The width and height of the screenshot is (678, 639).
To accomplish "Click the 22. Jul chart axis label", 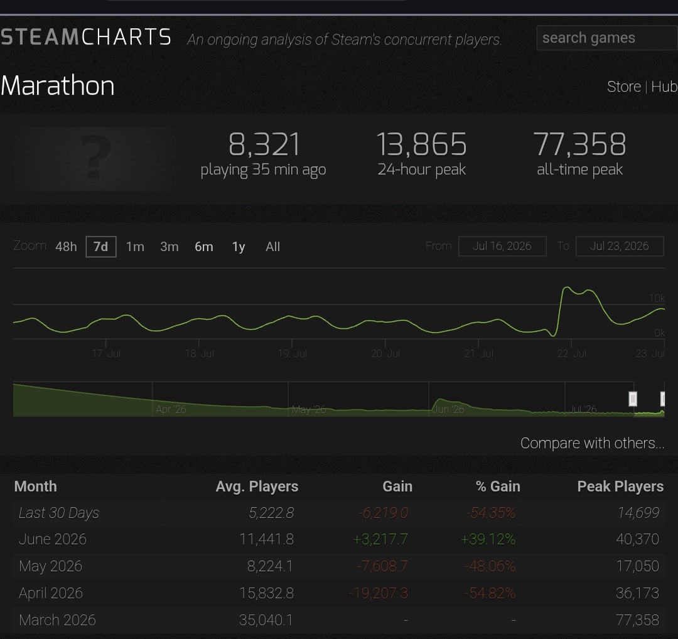I will pyautogui.click(x=572, y=353).
